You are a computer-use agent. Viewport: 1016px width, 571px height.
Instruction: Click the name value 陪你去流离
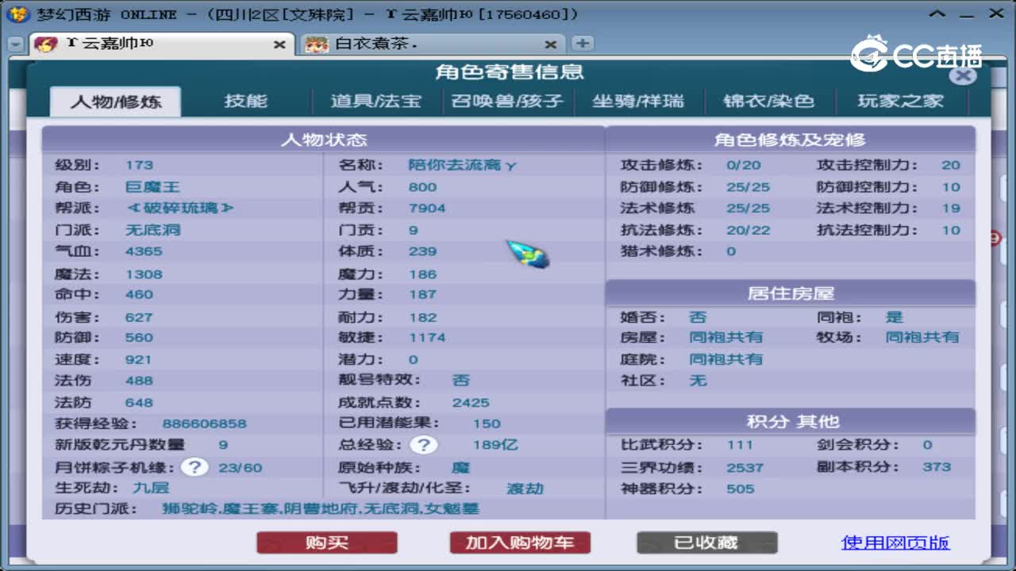[x=463, y=165]
